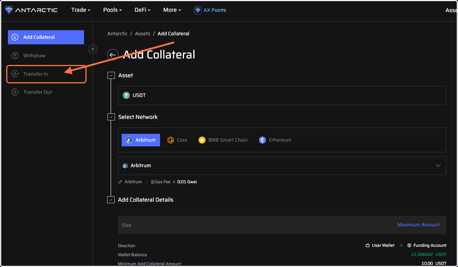
Task: Click the chain link icon by Arbitrum
Action: (120, 182)
